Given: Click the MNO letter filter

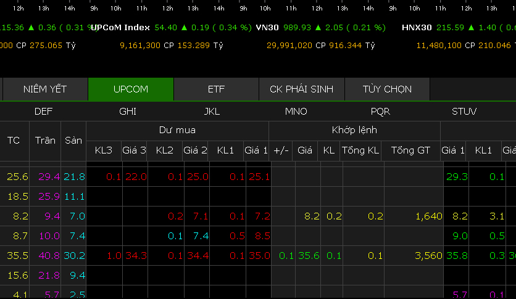Looking at the screenshot, I should click(x=296, y=112).
